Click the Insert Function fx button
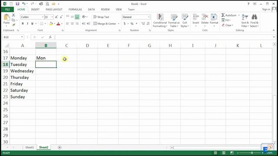The height and width of the screenshot is (156, 278). [x=50, y=37]
